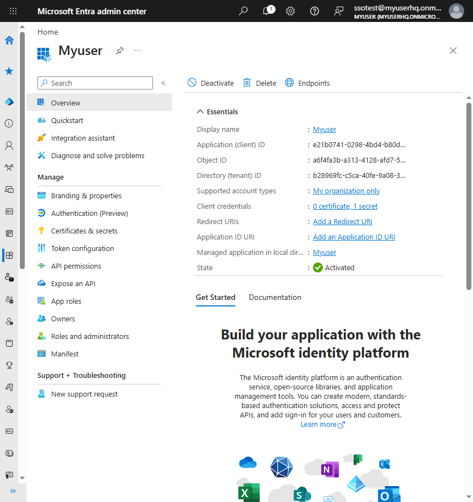Viewport: 473px width, 502px height.
Task: Open notifications bell icon
Action: (x=267, y=11)
